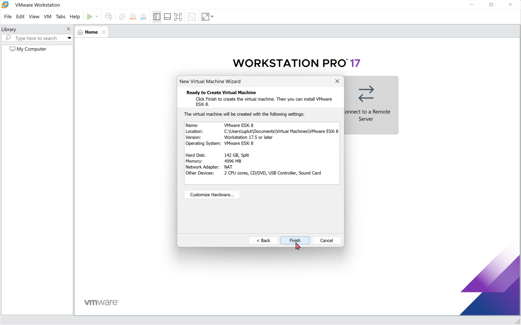Switch to the Home tab
The image size is (521, 325).
coord(91,32)
